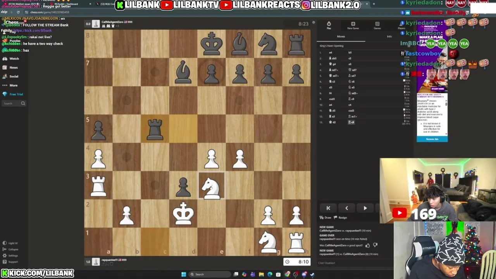This screenshot has width=496, height=279.
Task: Select the black rook on c5
Action: [x=155, y=129]
